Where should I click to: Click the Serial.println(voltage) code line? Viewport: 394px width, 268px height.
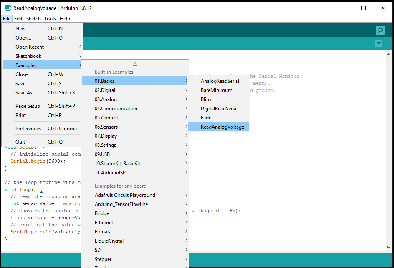click(45, 232)
